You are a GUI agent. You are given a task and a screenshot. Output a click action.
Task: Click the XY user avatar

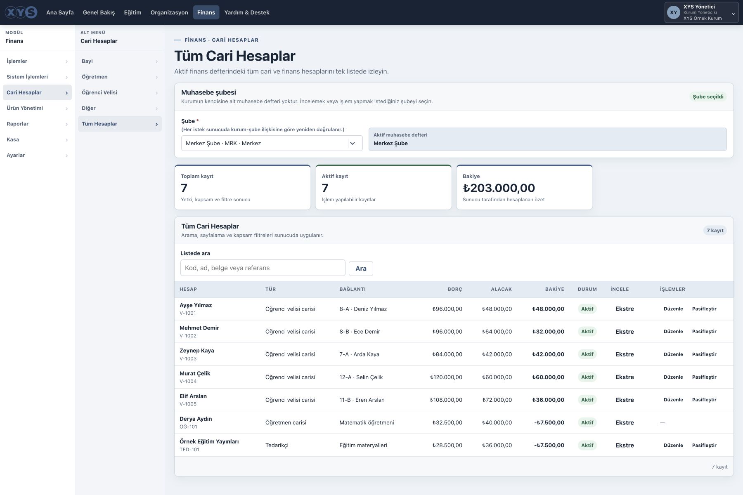tap(674, 12)
